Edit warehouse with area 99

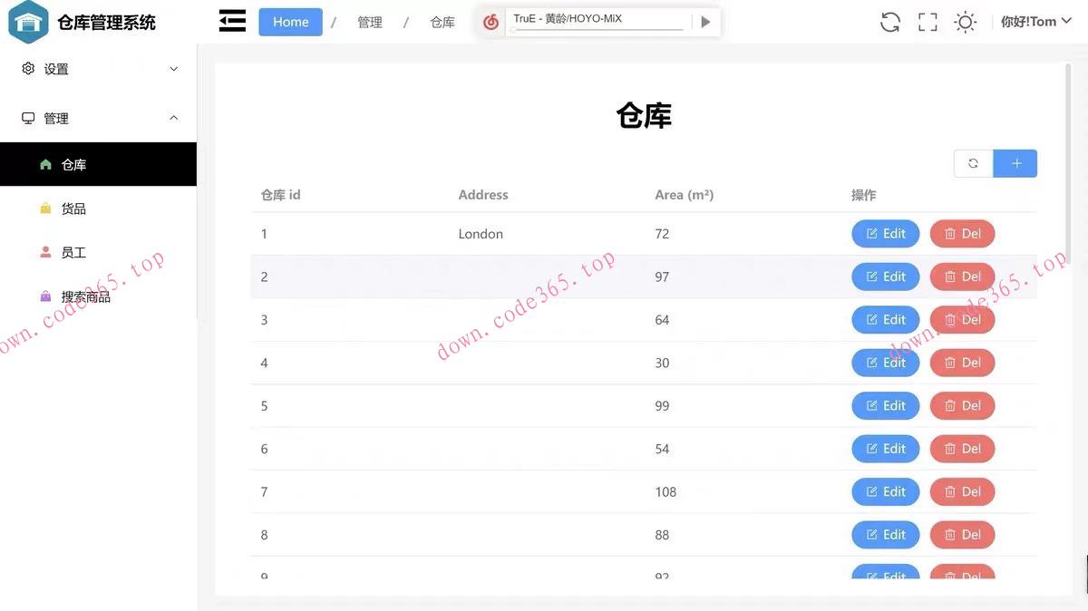[x=886, y=405]
